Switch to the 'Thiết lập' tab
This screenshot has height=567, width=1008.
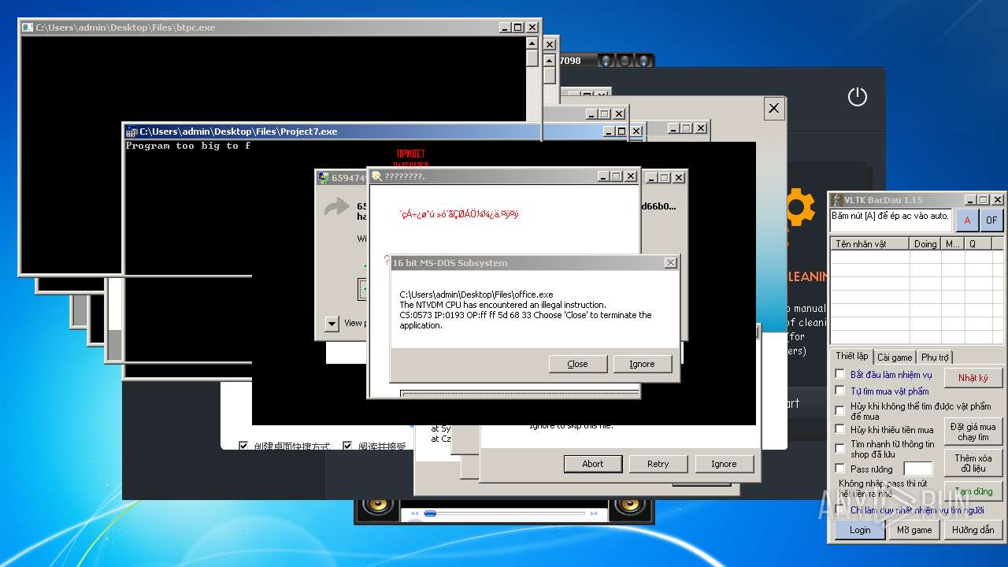click(852, 356)
